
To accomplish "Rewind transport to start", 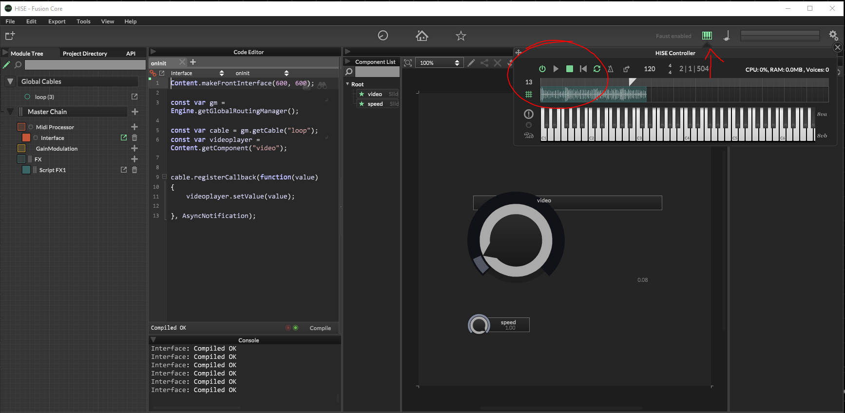I will [x=583, y=69].
